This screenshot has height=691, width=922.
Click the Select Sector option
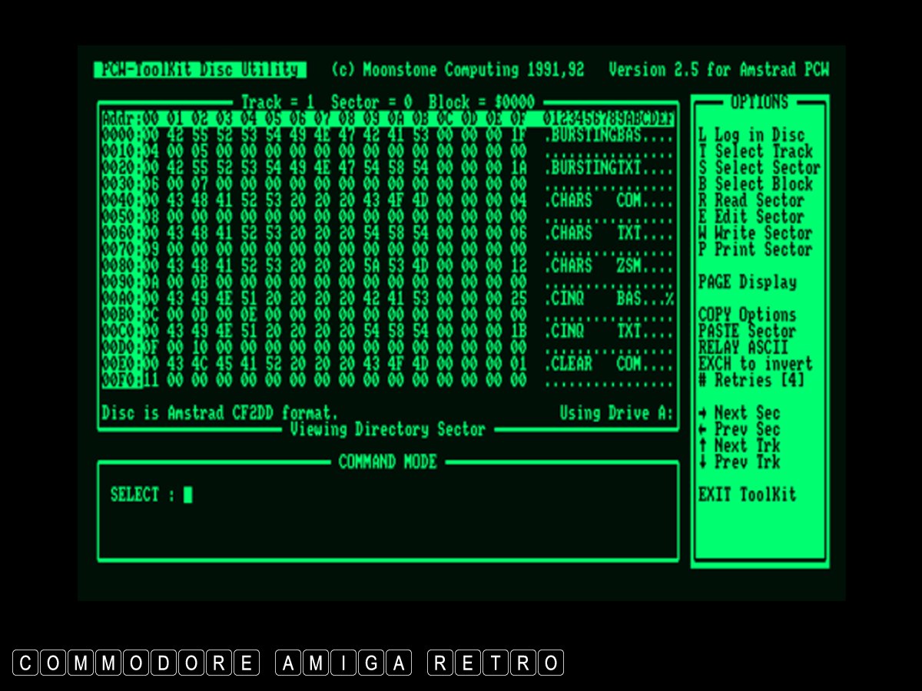pyautogui.click(x=759, y=167)
